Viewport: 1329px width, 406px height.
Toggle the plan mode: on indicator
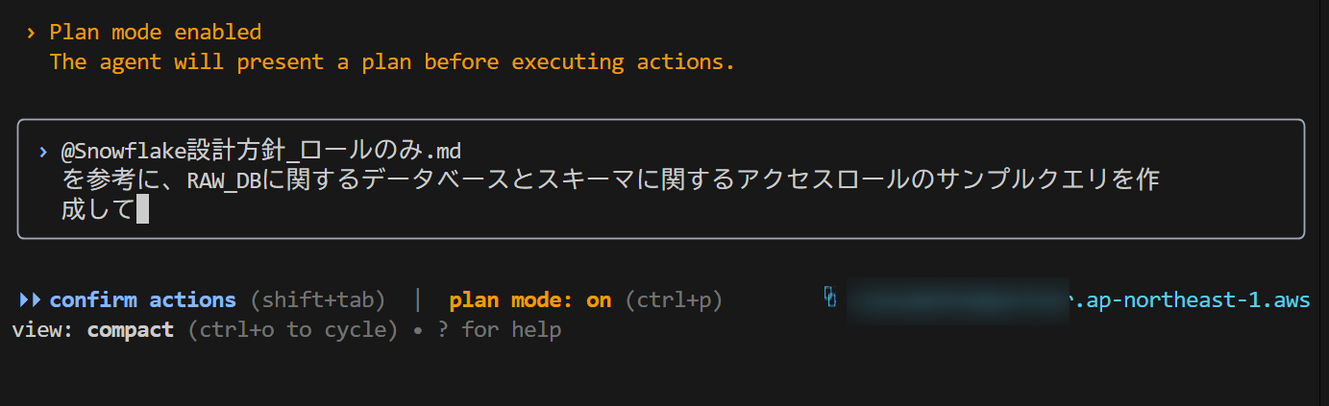pos(529,300)
